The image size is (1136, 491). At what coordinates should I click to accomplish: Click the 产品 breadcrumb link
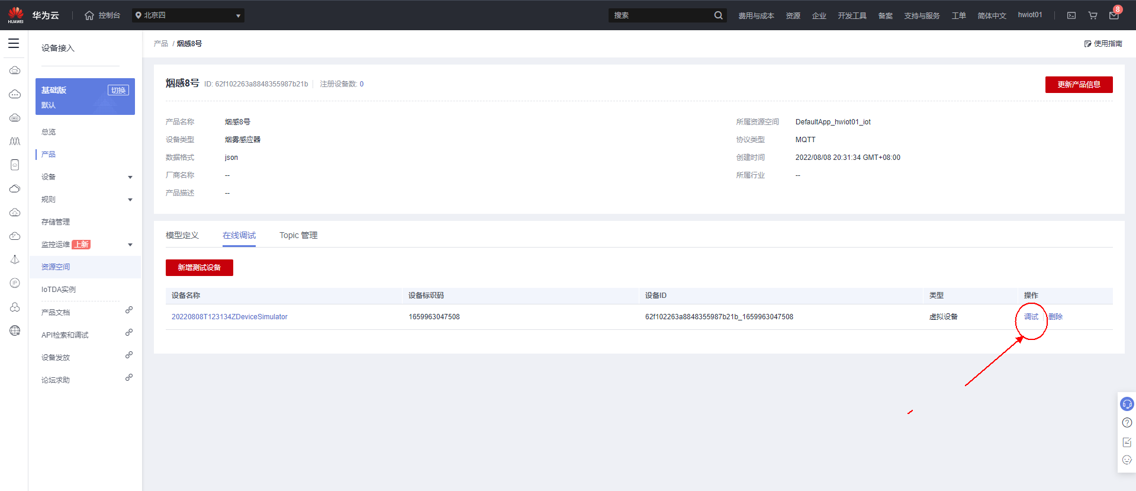[161, 44]
